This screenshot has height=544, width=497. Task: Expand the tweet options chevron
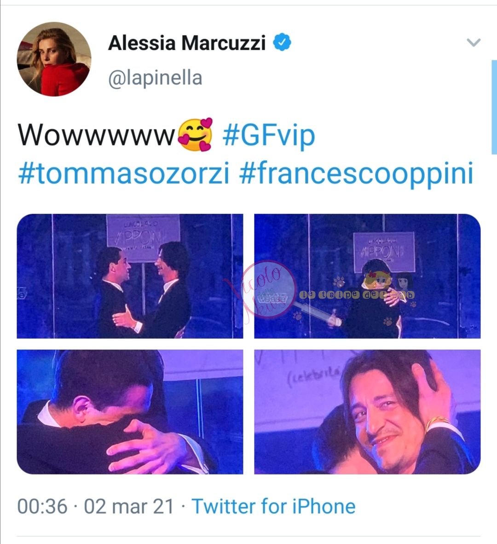click(x=474, y=42)
